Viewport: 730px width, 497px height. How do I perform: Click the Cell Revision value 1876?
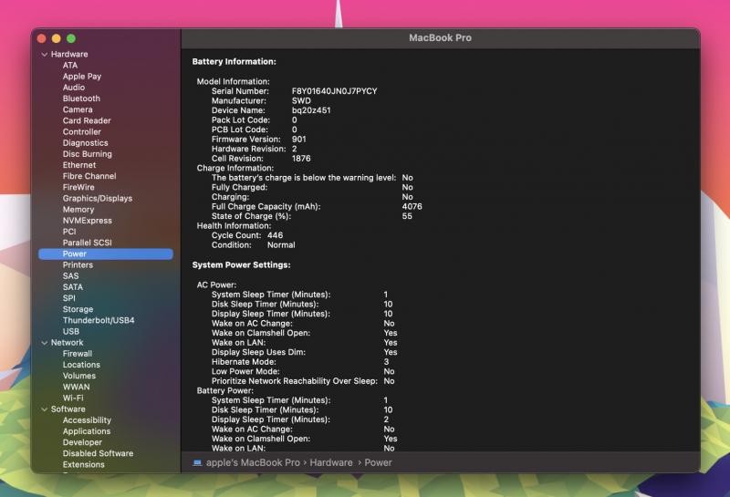(x=301, y=159)
